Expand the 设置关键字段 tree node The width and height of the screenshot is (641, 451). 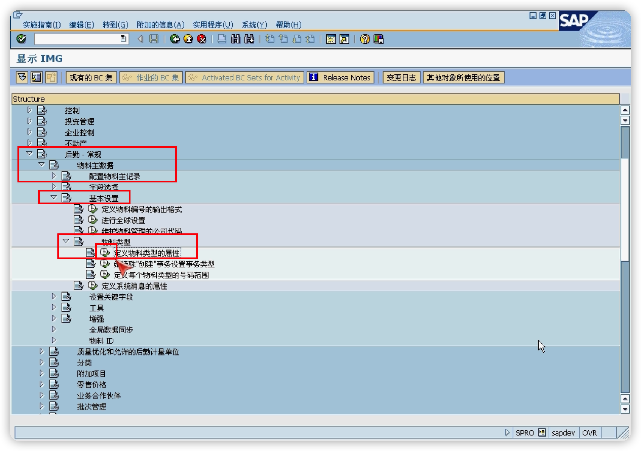click(54, 297)
